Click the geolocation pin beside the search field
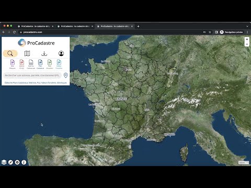The height and width of the screenshot is (188, 251). (66, 75)
